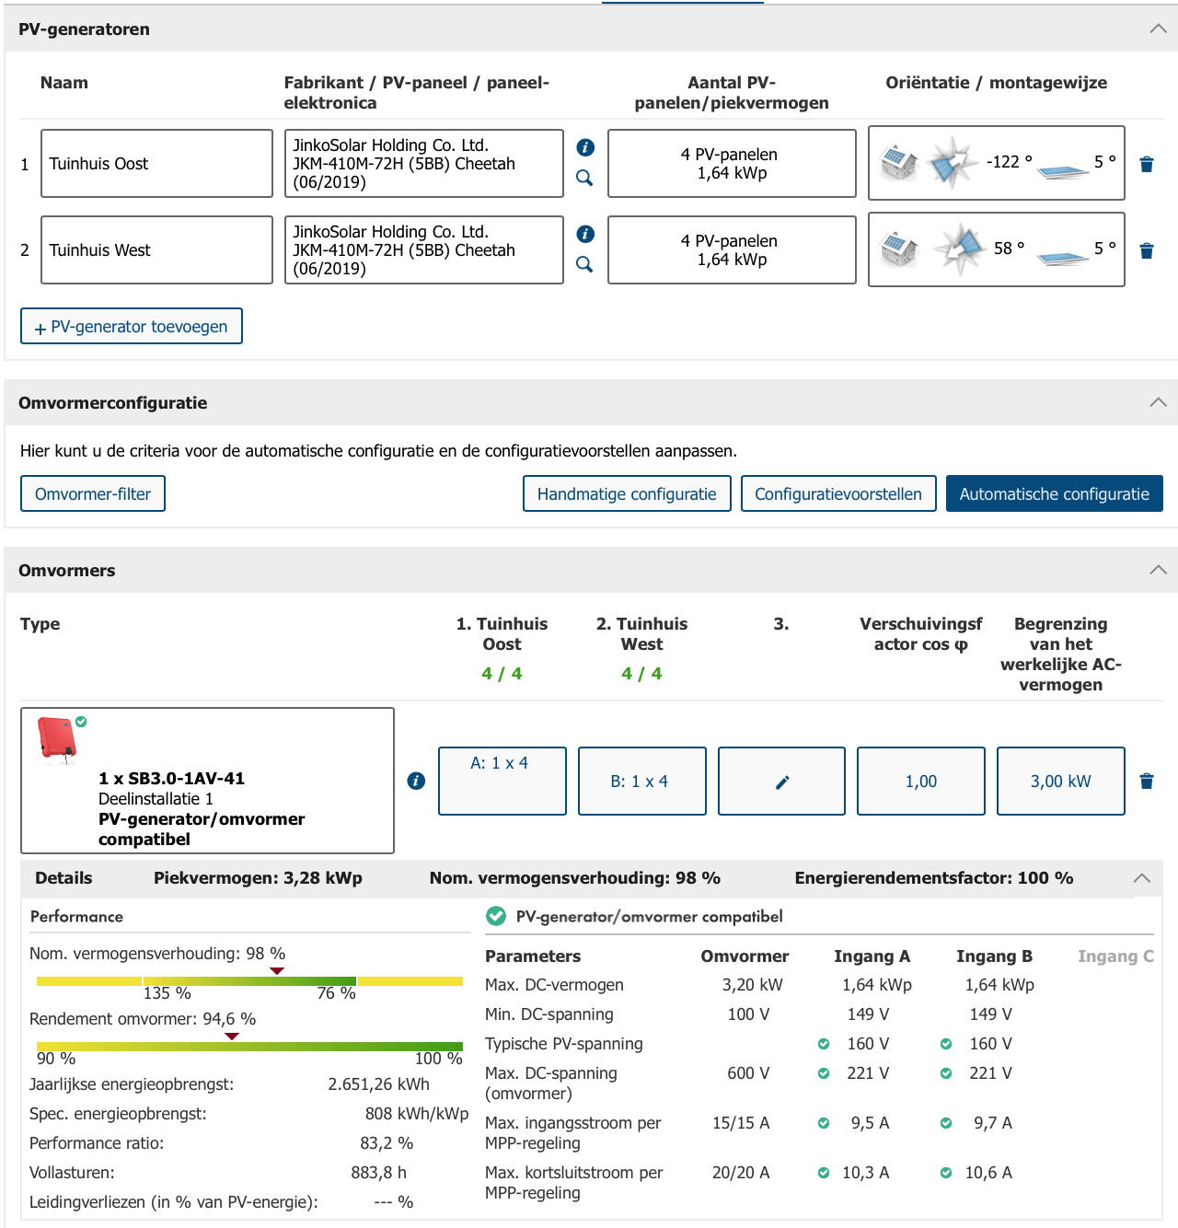The image size is (1178, 1228).
Task: Click the Vollasturen value 883,8 h
Action: point(378,1173)
